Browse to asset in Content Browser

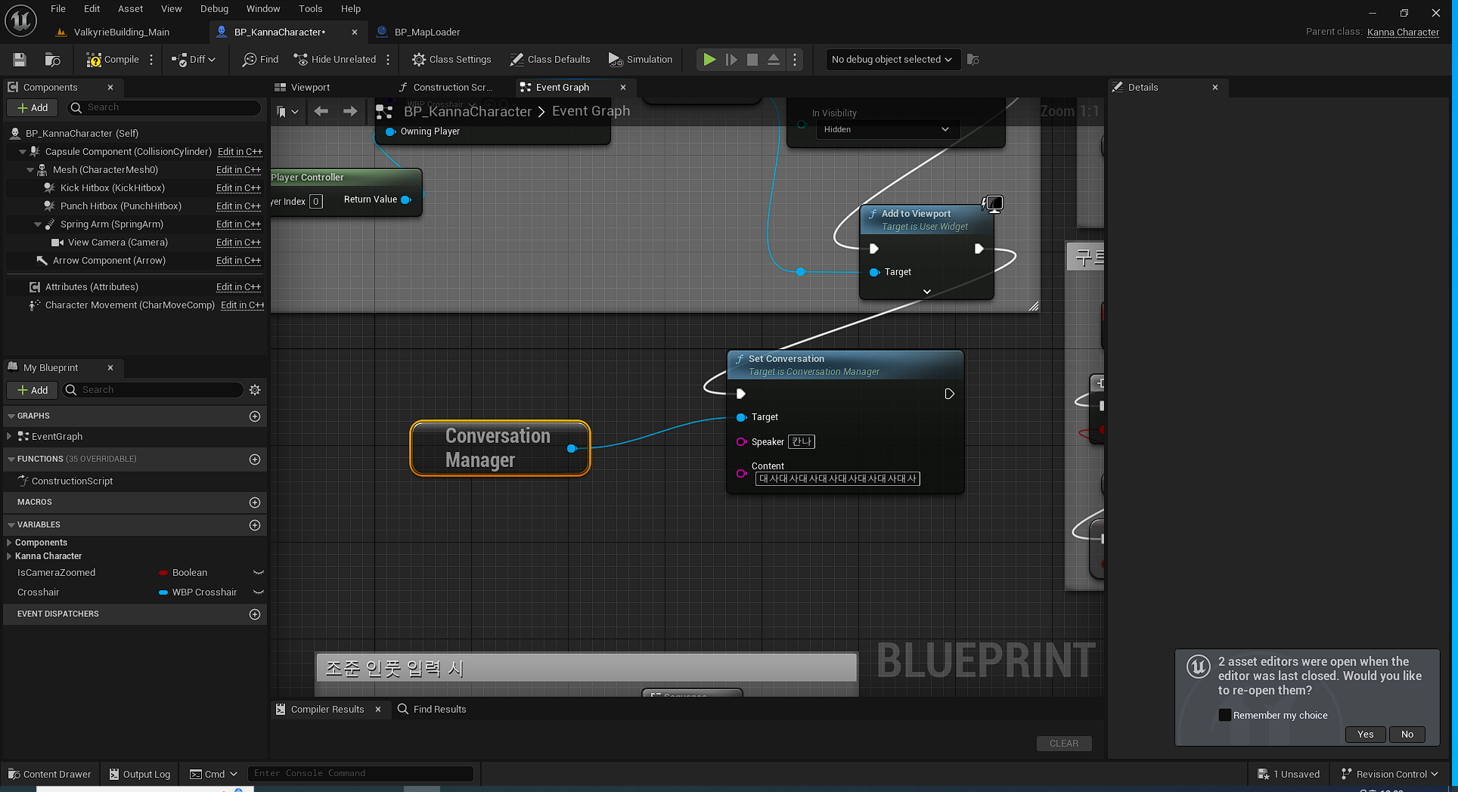(52, 60)
